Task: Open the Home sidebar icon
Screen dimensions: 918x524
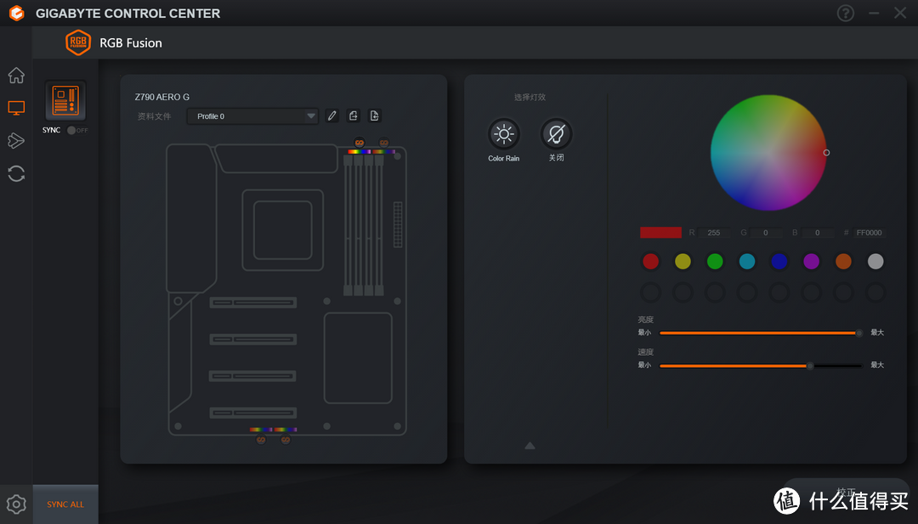Action: [16, 76]
